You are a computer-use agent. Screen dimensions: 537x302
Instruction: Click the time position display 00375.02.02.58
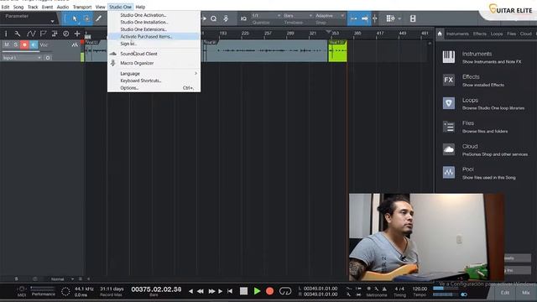(156, 289)
